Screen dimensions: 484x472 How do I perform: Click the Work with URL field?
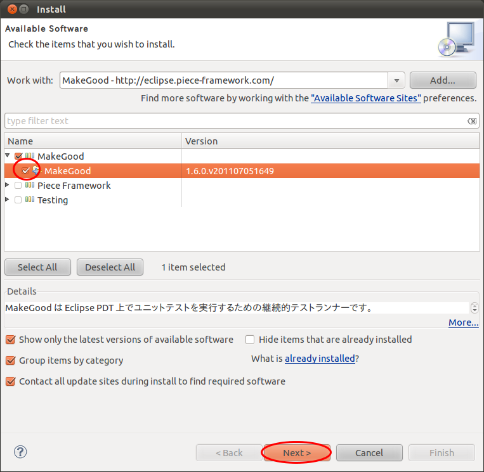(224, 80)
